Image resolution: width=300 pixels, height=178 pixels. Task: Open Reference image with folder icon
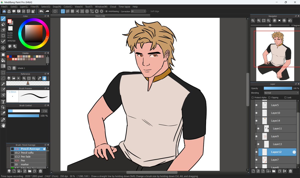tap(14, 78)
